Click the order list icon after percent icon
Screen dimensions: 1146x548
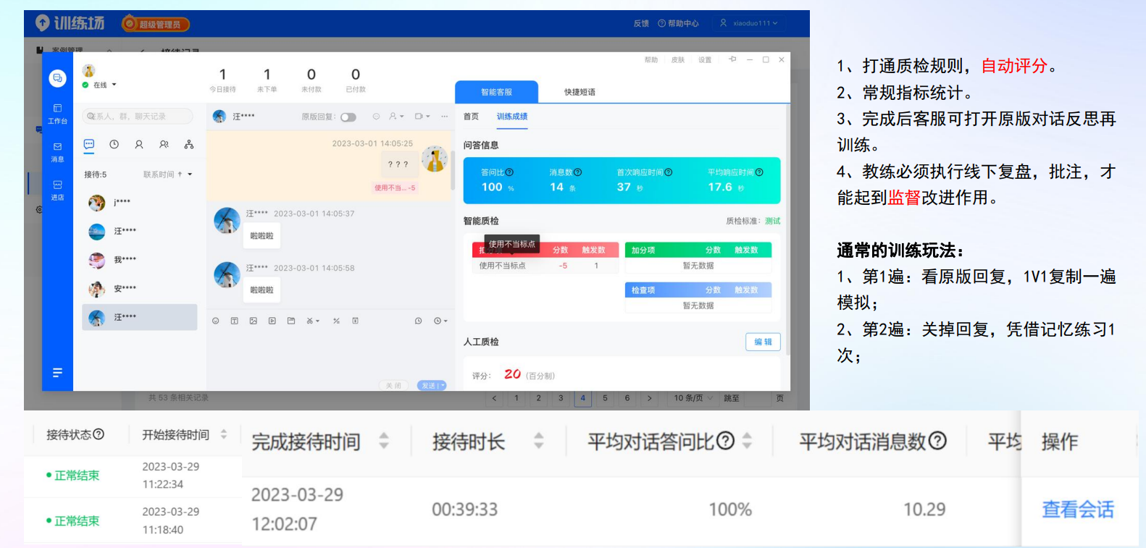coord(355,321)
